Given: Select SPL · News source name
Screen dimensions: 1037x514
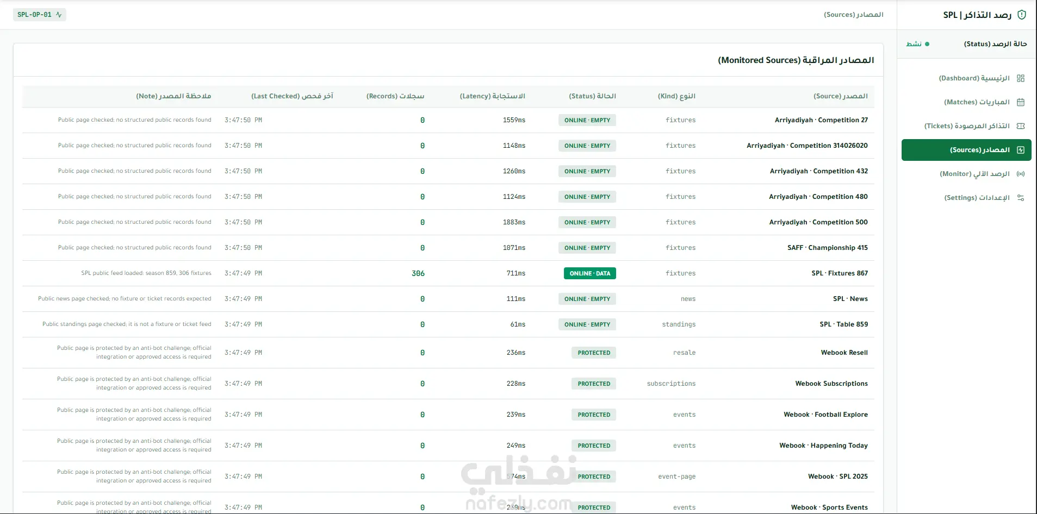Looking at the screenshot, I should pyautogui.click(x=850, y=299).
